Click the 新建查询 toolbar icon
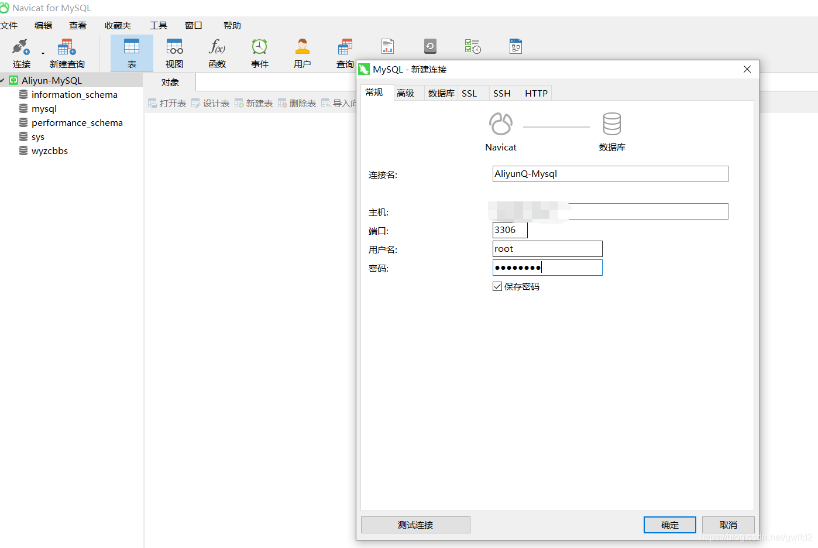 click(x=67, y=47)
